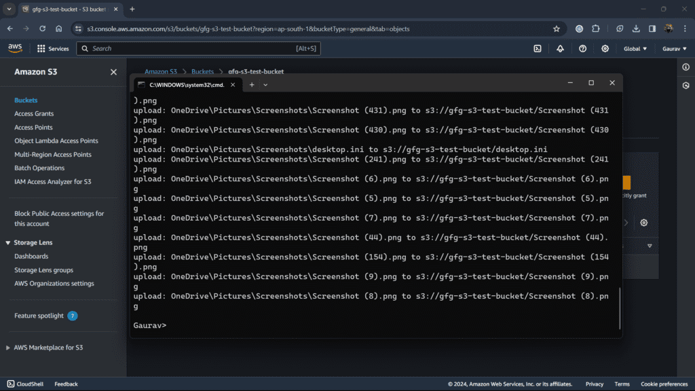Click the browser address bar URL

click(248, 29)
